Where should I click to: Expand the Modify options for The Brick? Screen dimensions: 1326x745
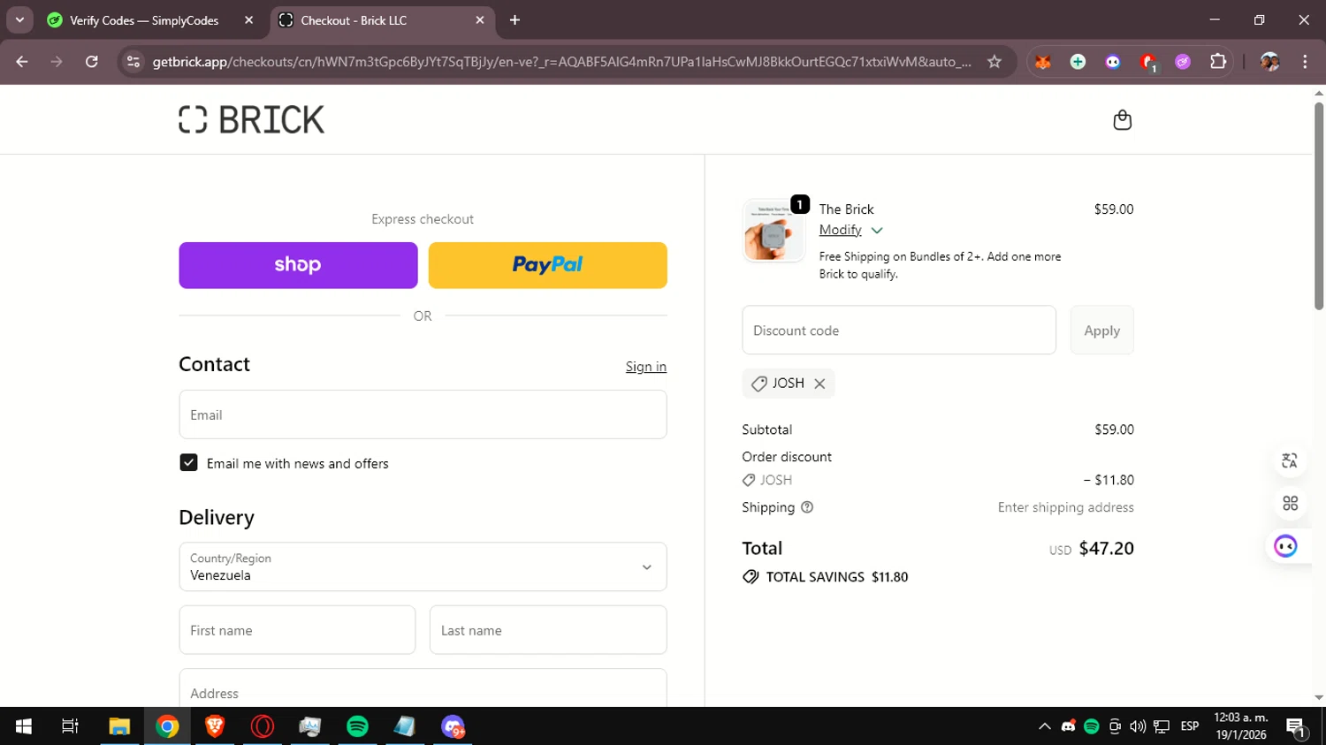(x=850, y=230)
